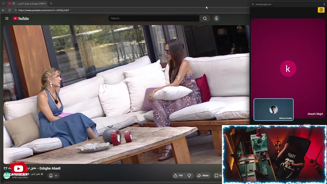Image resolution: width=327 pixels, height=184 pixels.
Task: Click the webcam overlay with blue border
Action: (274, 154)
